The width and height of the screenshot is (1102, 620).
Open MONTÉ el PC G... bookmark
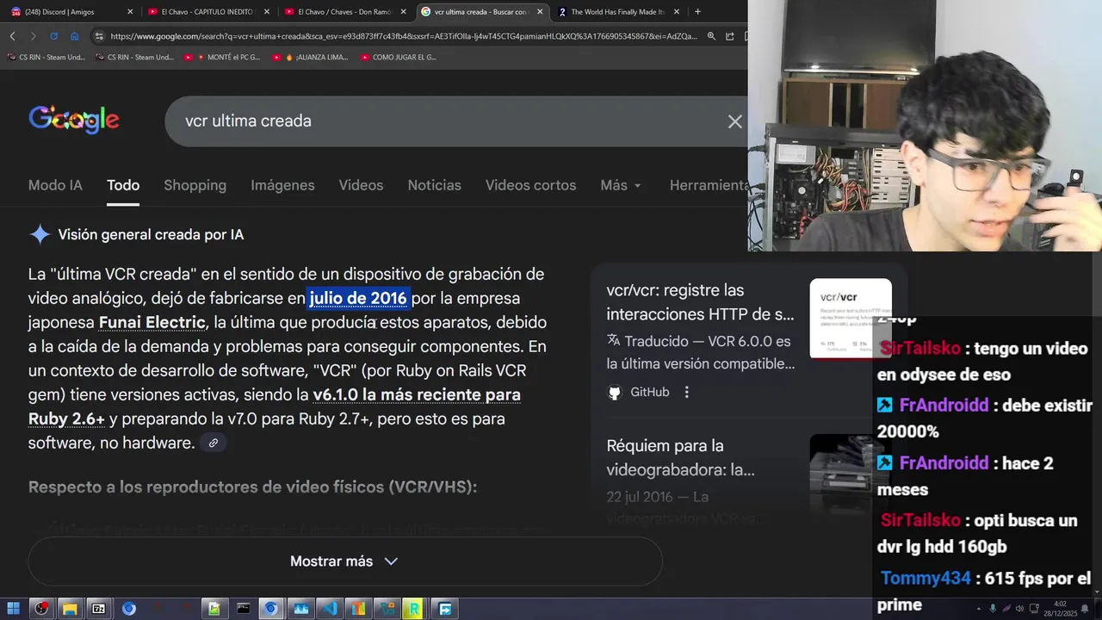click(222, 58)
